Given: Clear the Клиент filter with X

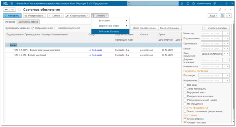Looking at the screenshot, I should click(228, 49).
